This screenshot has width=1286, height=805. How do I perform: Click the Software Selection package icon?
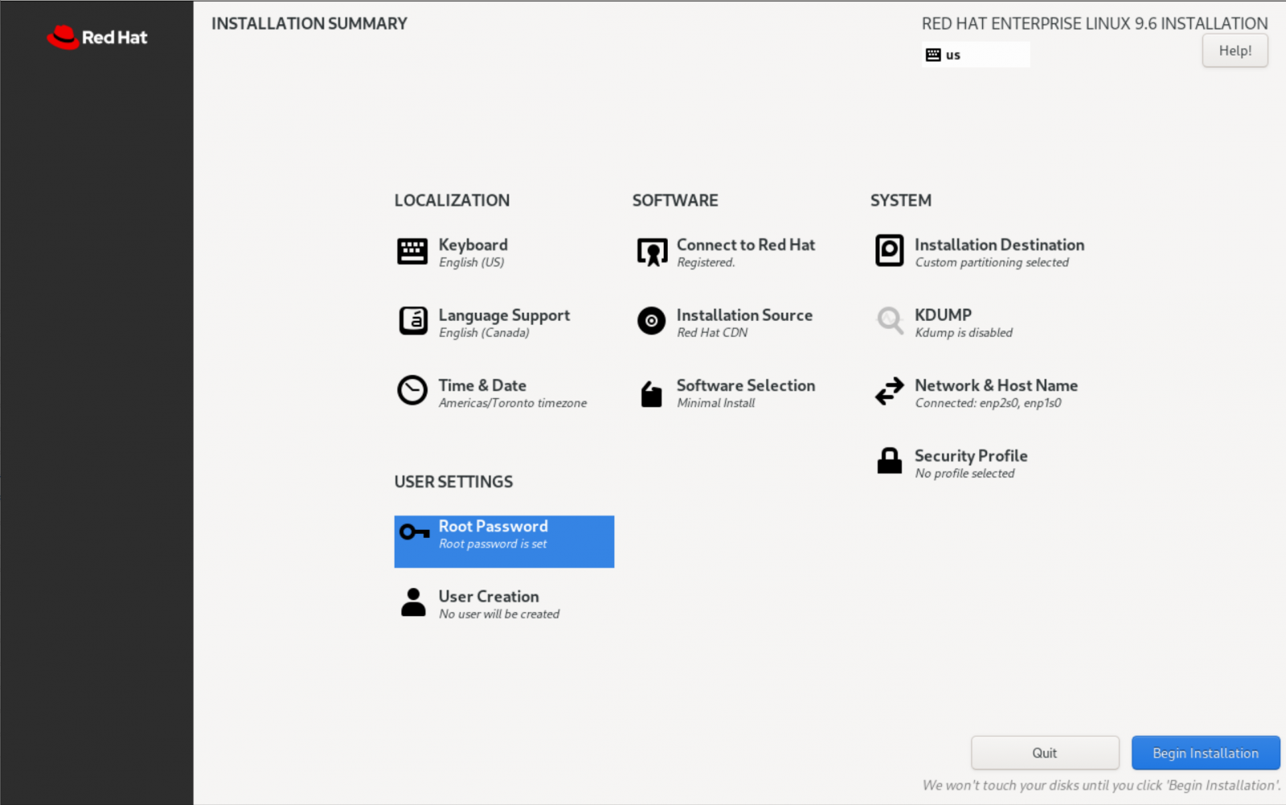651,393
